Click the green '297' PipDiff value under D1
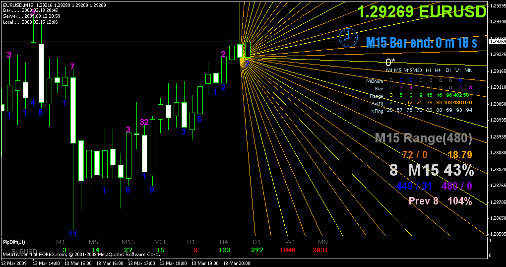506x267 pixels. (x=257, y=250)
